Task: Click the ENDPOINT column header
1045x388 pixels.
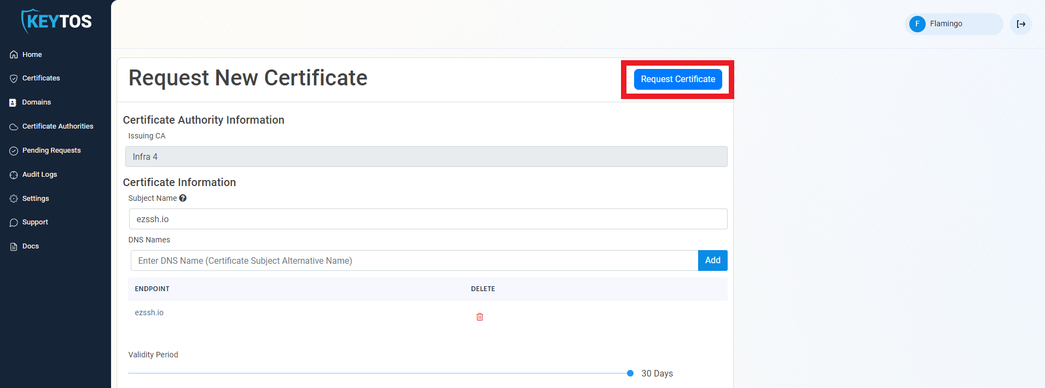Action: 152,289
